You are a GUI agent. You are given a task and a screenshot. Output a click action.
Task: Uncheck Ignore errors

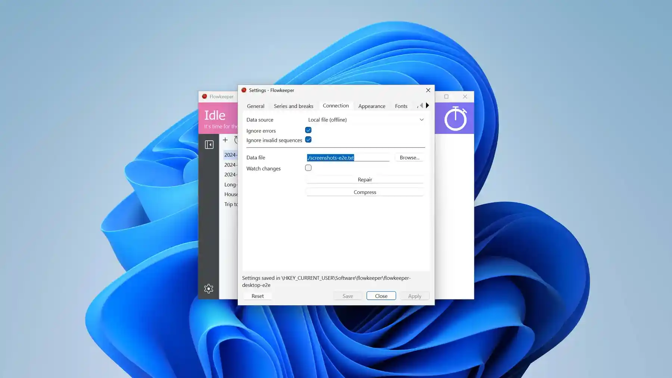coord(308,130)
